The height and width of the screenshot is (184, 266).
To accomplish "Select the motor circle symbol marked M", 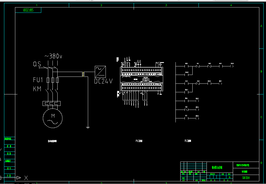I will coord(53,118).
